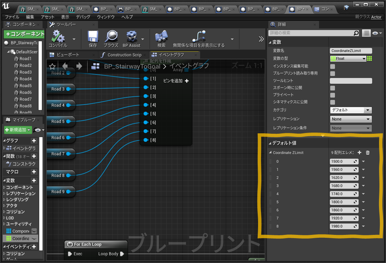The height and width of the screenshot is (263, 386).
Task: Toggle instance editable (インスタンス編集可能) checkbox
Action: click(x=333, y=66)
